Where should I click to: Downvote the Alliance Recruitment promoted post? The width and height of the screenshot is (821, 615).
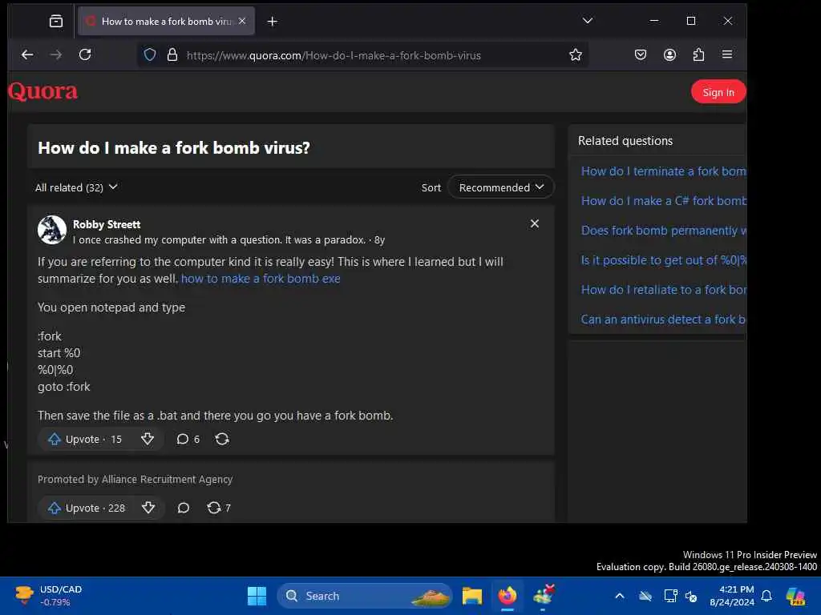pos(148,508)
